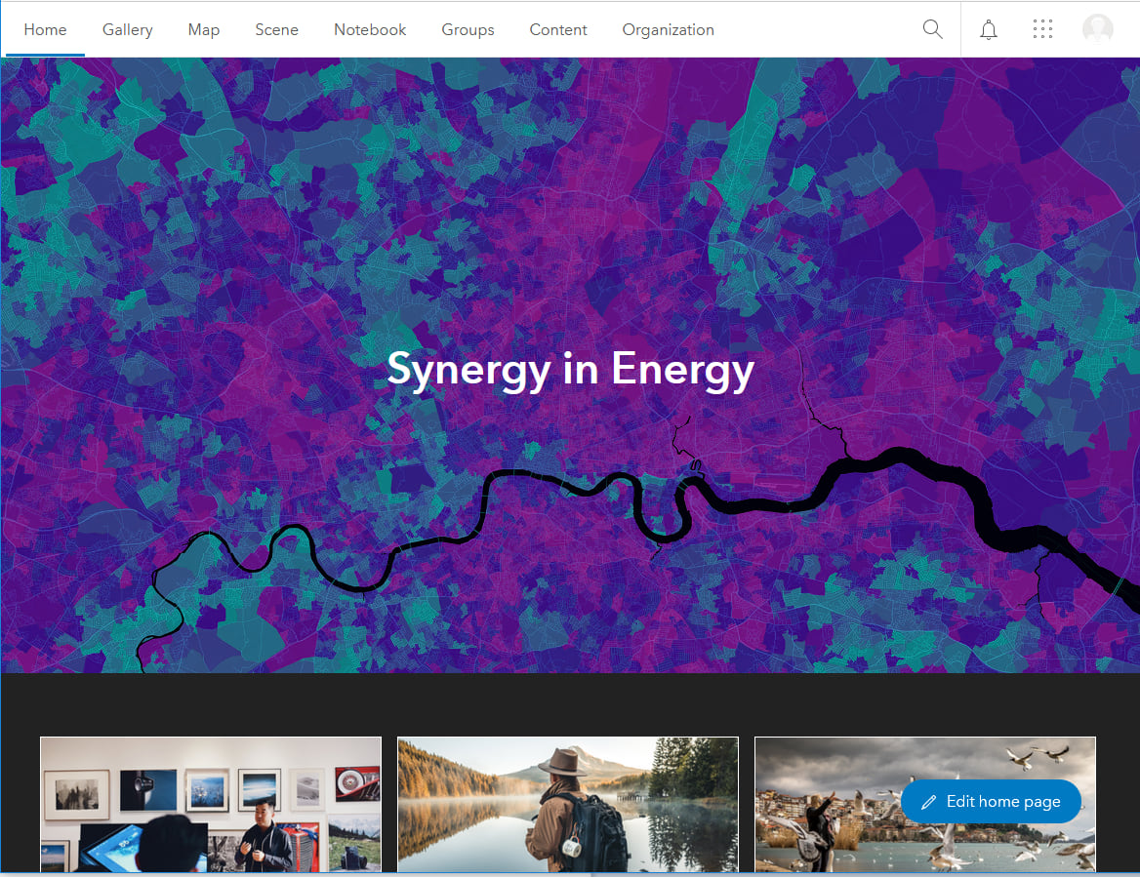Open the Notebook tab

click(x=369, y=29)
